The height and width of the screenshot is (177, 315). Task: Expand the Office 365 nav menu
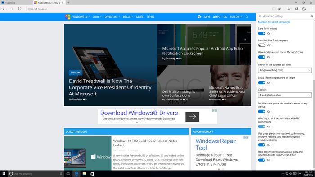click(x=112, y=17)
